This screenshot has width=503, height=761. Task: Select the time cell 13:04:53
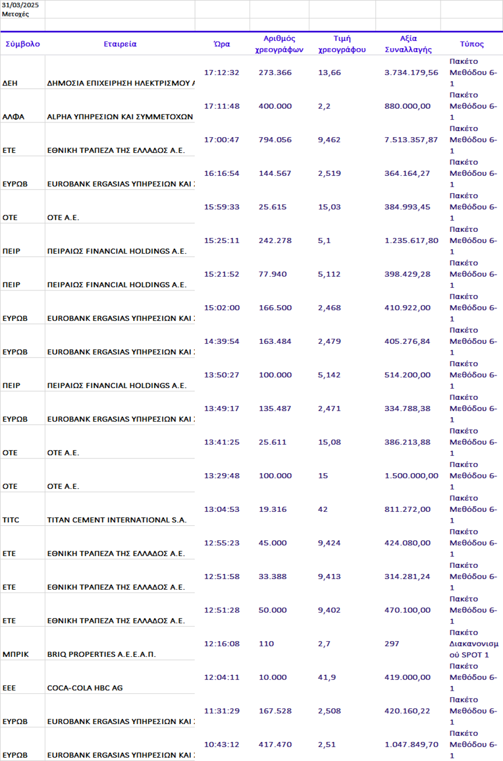pyautogui.click(x=222, y=509)
